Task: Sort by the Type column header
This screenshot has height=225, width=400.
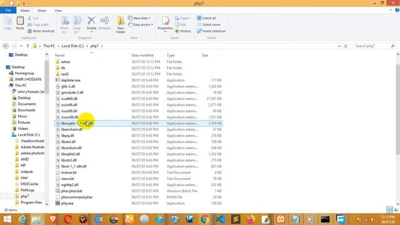Action: (182, 55)
